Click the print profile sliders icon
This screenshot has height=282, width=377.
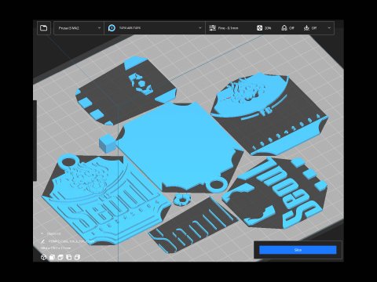click(212, 28)
